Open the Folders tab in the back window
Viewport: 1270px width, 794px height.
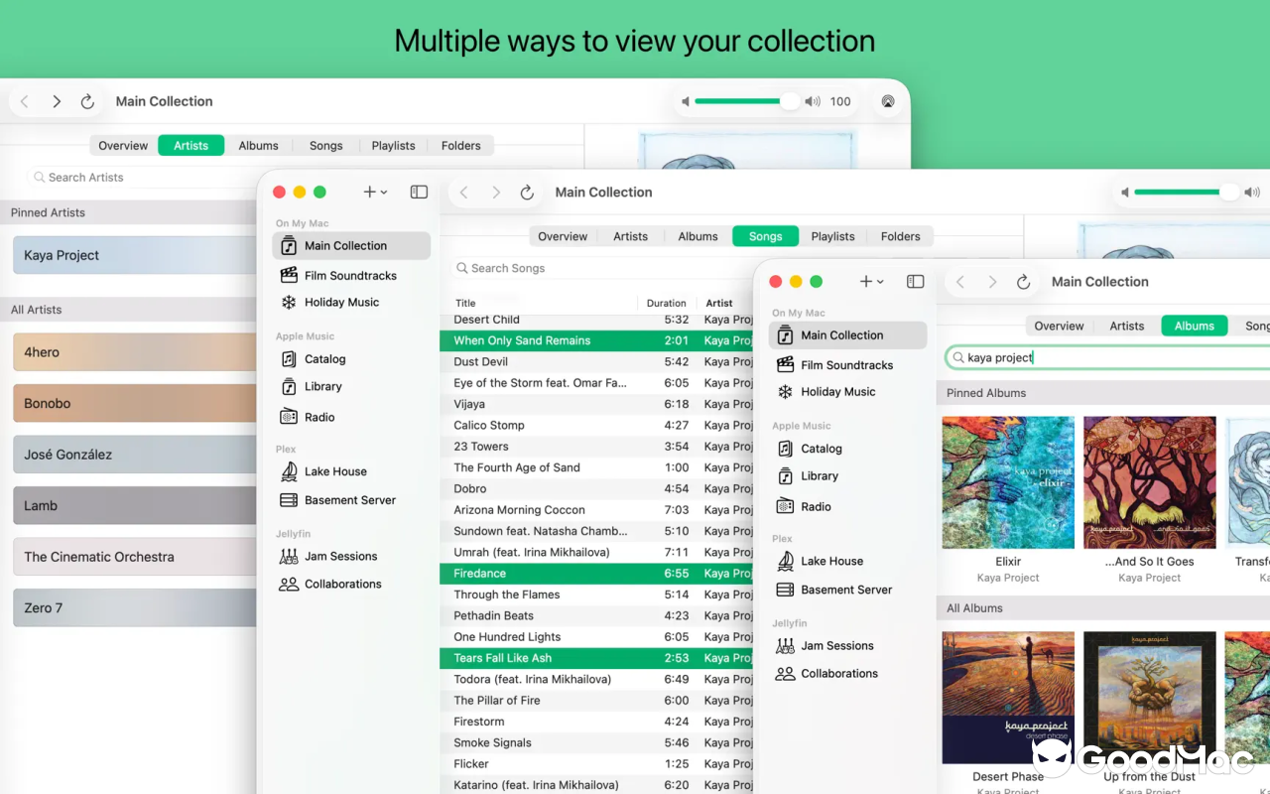pyautogui.click(x=460, y=145)
